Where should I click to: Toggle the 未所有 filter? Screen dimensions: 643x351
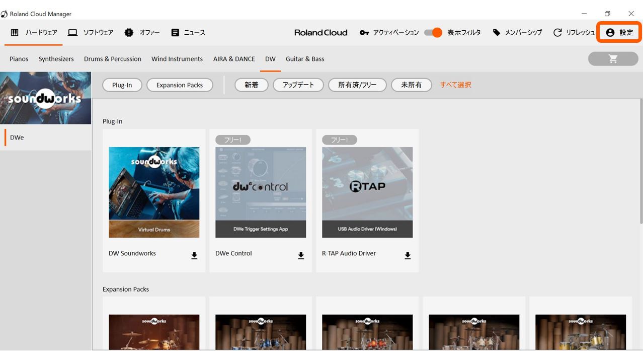pos(412,85)
